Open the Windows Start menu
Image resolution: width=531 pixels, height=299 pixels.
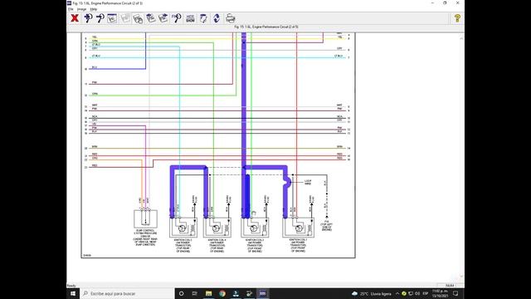[x=73, y=293]
